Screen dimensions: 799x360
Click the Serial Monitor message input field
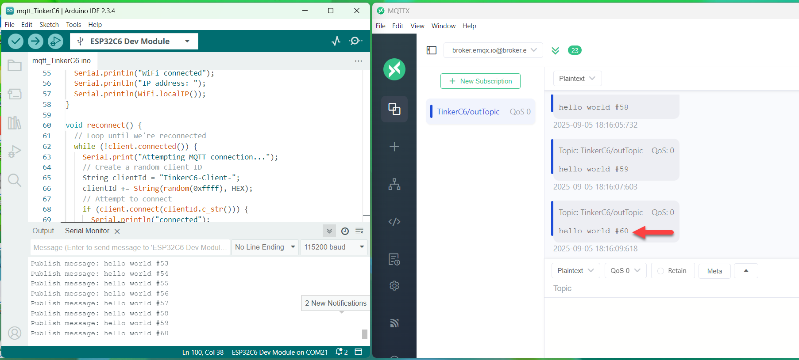130,247
